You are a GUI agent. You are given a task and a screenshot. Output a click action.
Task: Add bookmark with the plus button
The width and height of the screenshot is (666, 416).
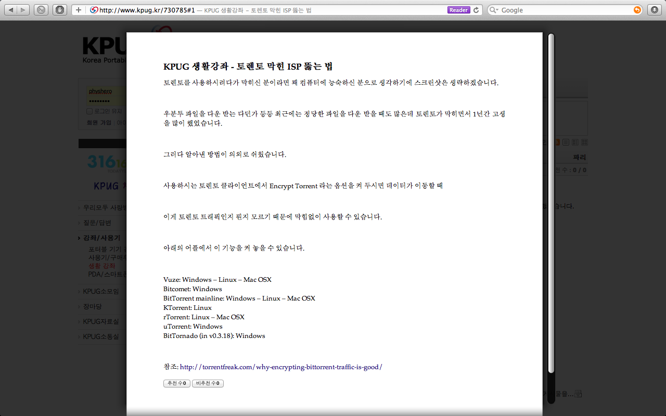[x=79, y=10]
